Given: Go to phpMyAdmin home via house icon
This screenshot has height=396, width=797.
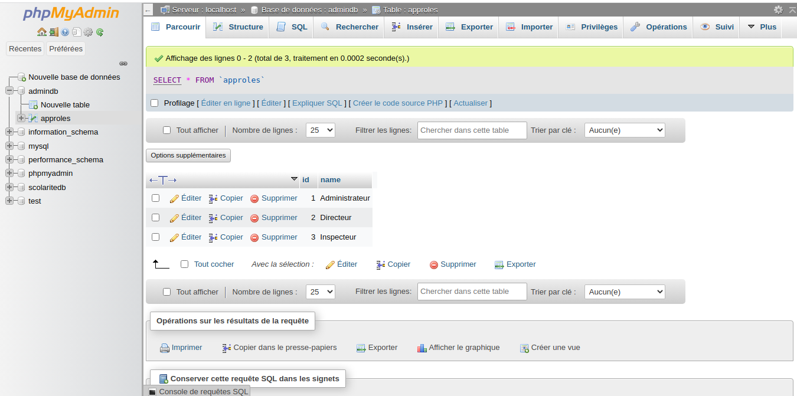Looking at the screenshot, I should pyautogui.click(x=41, y=32).
